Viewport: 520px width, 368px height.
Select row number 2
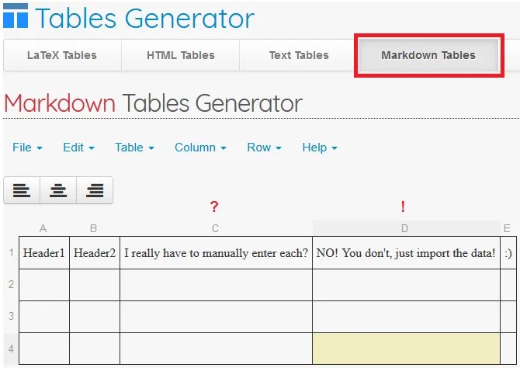tap(12, 284)
